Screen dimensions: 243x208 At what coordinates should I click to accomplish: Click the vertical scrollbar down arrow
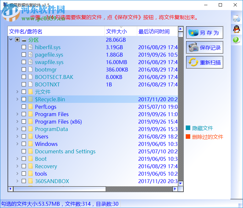181,183
